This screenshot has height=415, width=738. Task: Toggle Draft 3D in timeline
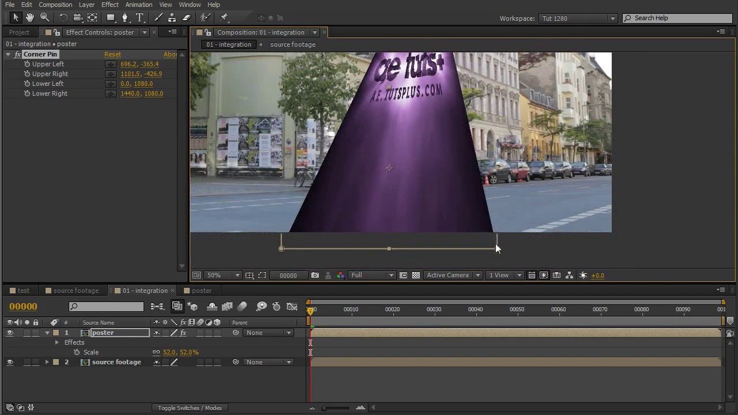pyautogui.click(x=193, y=307)
